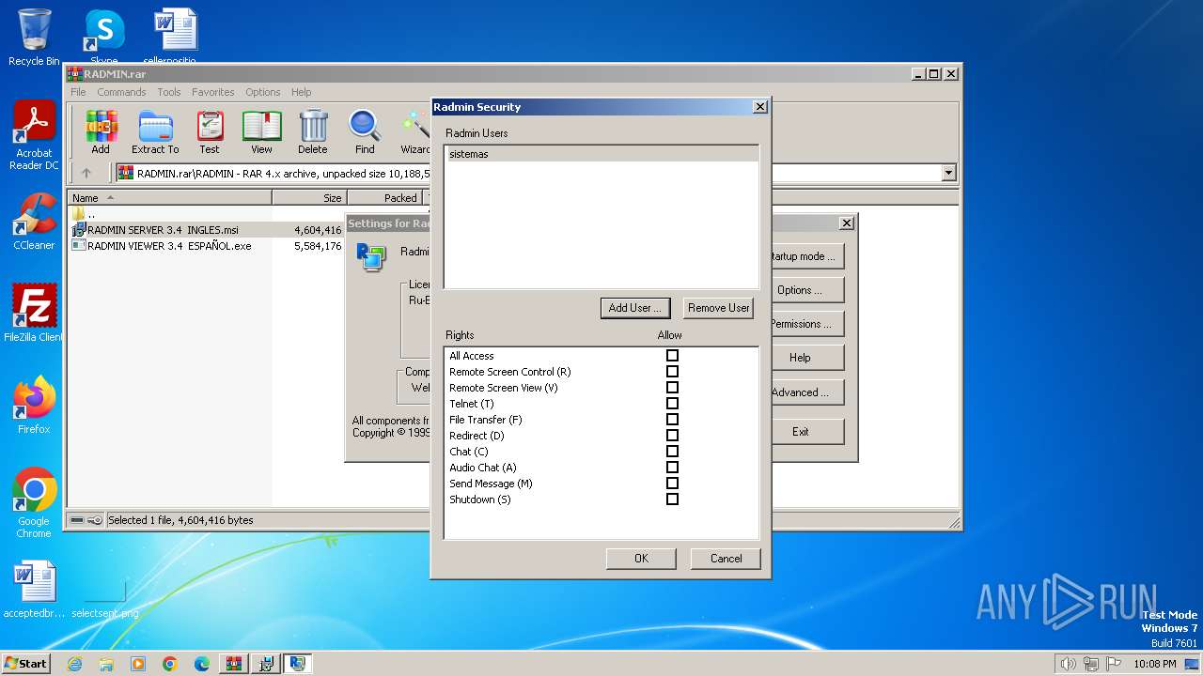
Task: Open FileZilla Client desktop icon
Action: pos(34,313)
